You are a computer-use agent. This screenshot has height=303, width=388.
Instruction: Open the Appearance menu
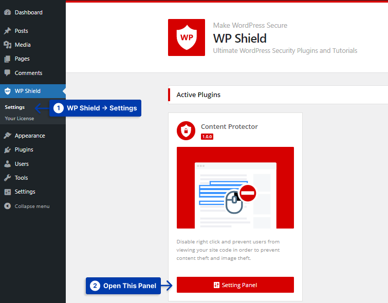(33, 136)
